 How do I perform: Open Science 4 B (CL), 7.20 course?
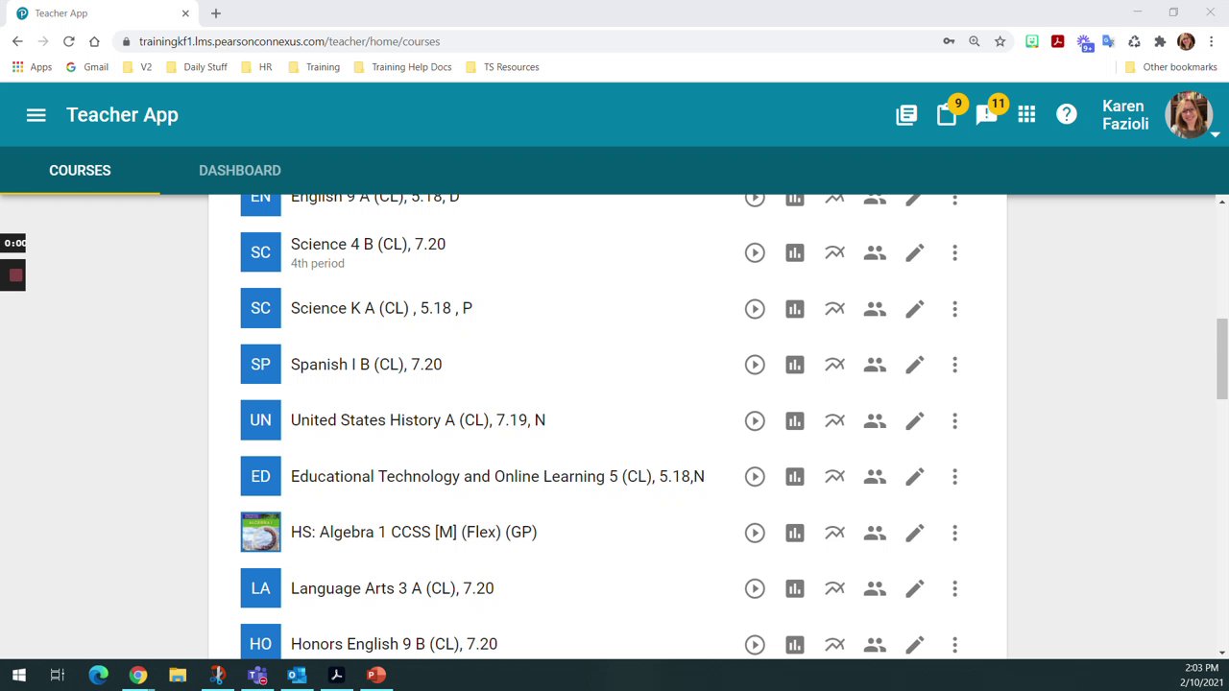pos(368,244)
